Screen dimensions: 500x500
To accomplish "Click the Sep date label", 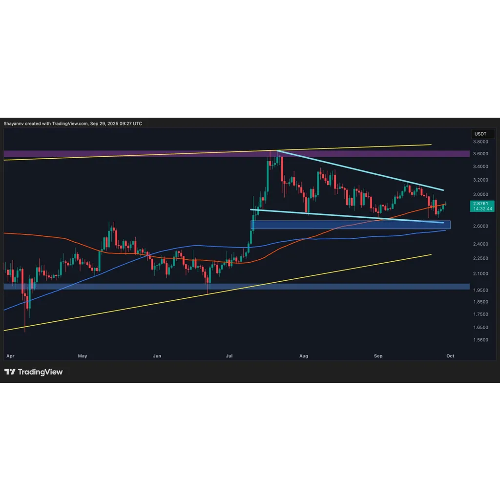I will [378, 356].
